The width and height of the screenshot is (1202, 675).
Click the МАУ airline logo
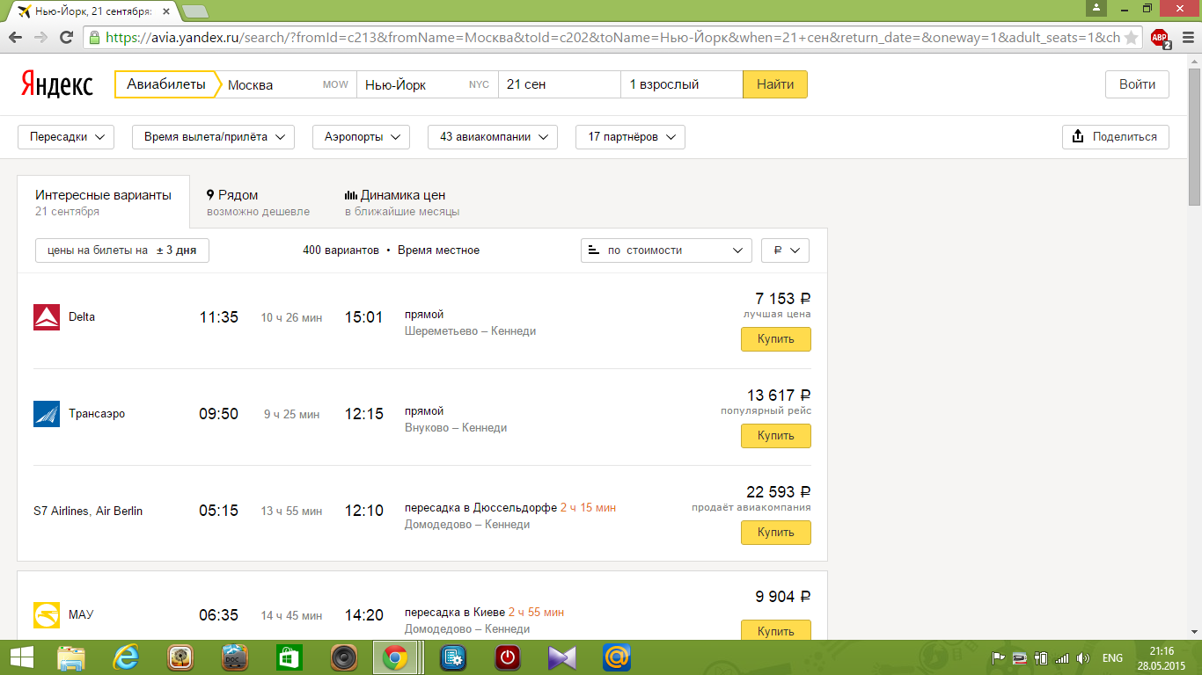(x=46, y=614)
